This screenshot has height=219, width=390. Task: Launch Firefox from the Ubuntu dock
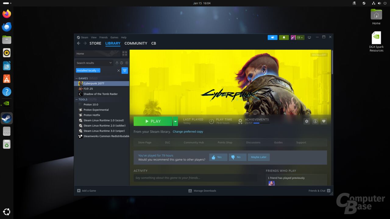7,14
